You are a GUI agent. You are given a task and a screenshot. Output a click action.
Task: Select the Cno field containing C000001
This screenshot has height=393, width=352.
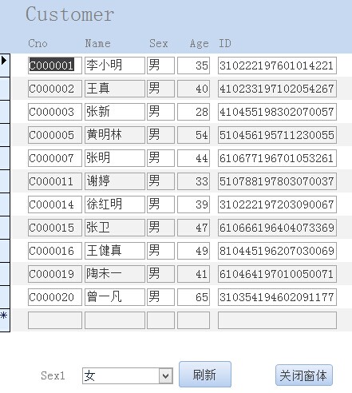coord(55,65)
